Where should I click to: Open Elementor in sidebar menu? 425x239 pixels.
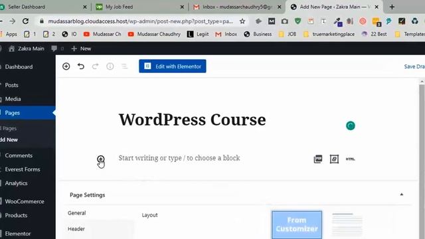[18, 233]
